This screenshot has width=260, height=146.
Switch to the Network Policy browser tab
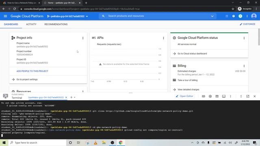(x=22, y=3)
